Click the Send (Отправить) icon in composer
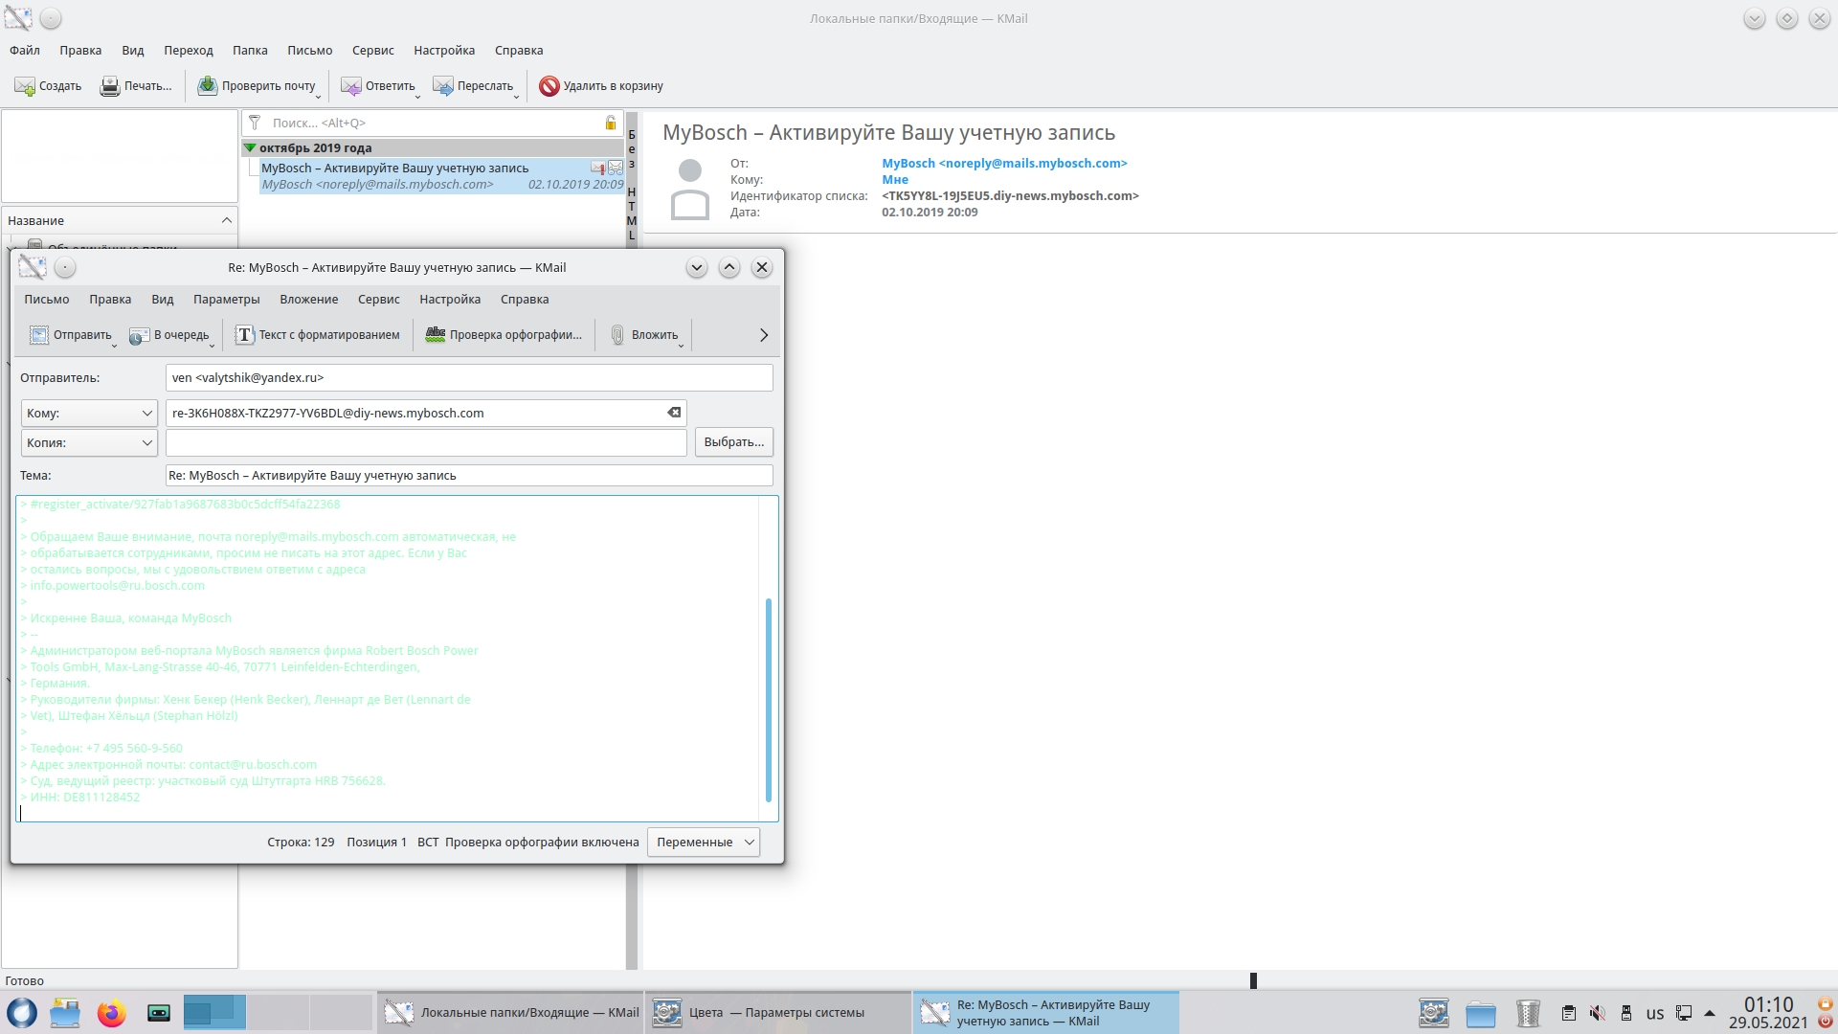This screenshot has height=1034, width=1838. tap(39, 335)
